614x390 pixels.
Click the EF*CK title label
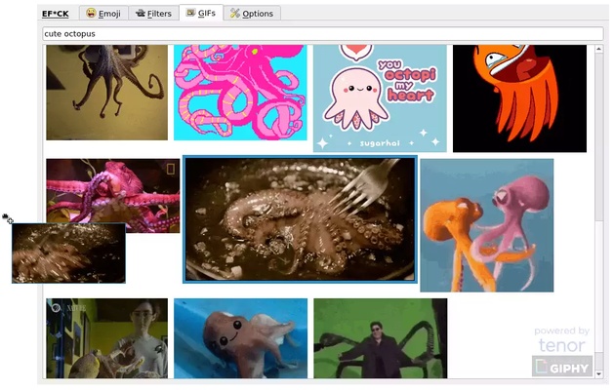55,14
